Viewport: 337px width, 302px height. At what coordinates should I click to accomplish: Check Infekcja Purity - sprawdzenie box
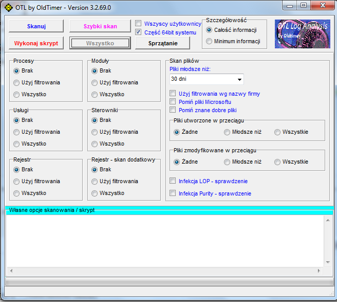173,193
